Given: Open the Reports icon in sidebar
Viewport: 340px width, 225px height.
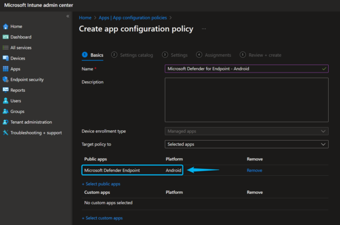Looking at the screenshot, I should pos(6,90).
